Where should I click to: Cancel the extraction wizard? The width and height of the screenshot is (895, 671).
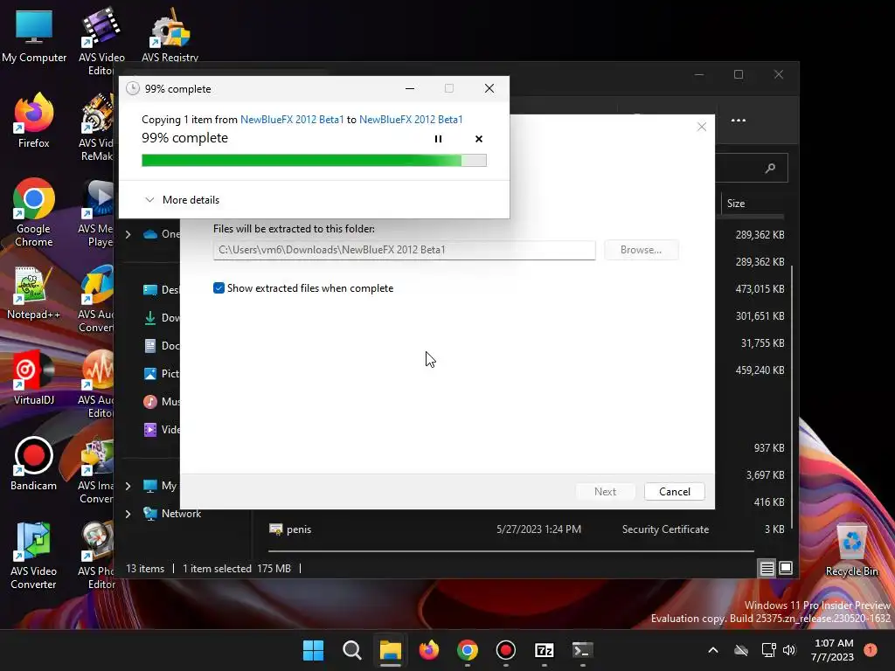coord(674,491)
